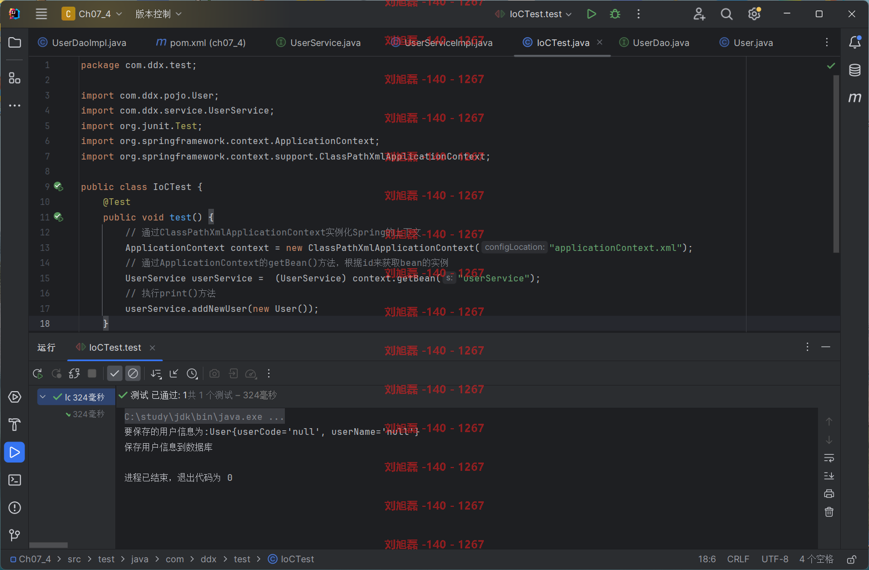
Task: Open the 版本控制 dropdown
Action: (x=159, y=14)
